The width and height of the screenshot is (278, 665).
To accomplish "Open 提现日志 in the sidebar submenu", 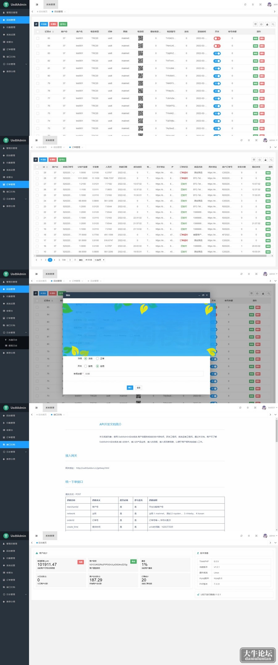I will (13, 346).
